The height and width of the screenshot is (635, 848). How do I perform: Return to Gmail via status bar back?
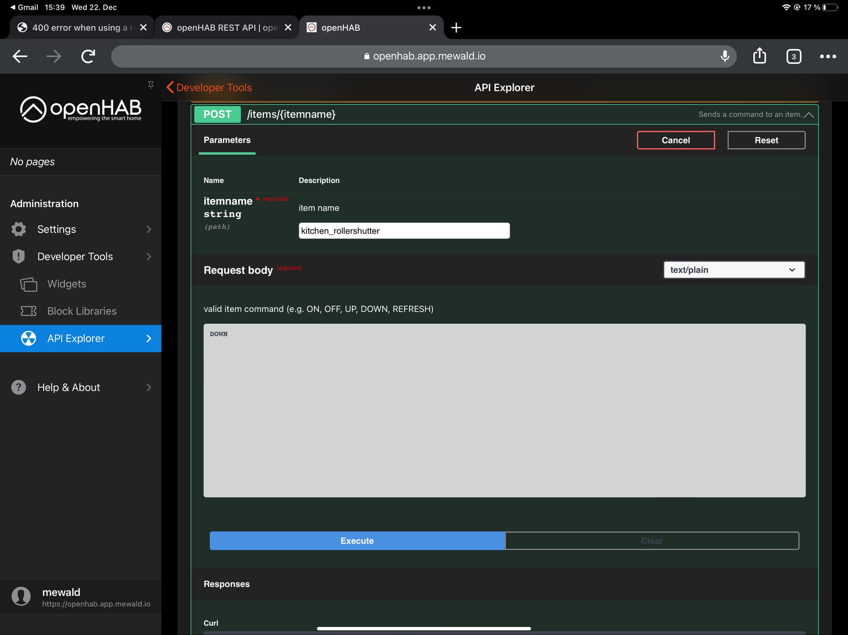pyautogui.click(x=24, y=7)
